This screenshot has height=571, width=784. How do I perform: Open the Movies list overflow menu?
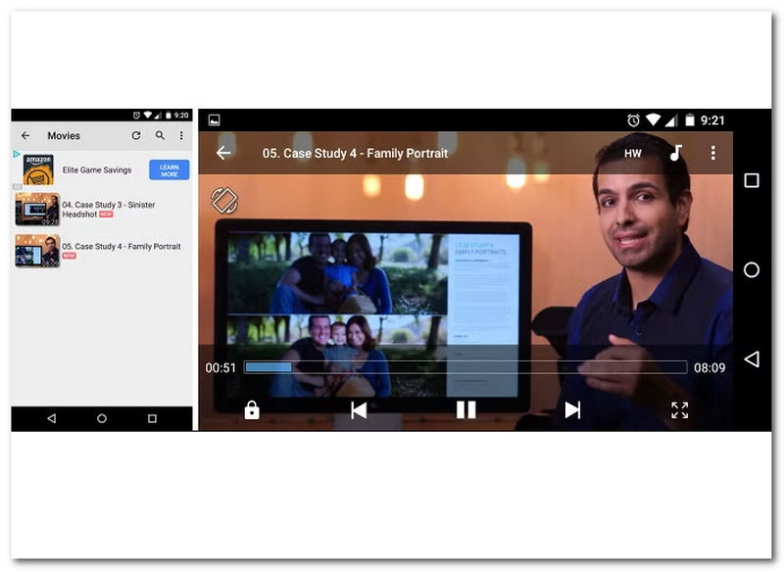tap(181, 136)
